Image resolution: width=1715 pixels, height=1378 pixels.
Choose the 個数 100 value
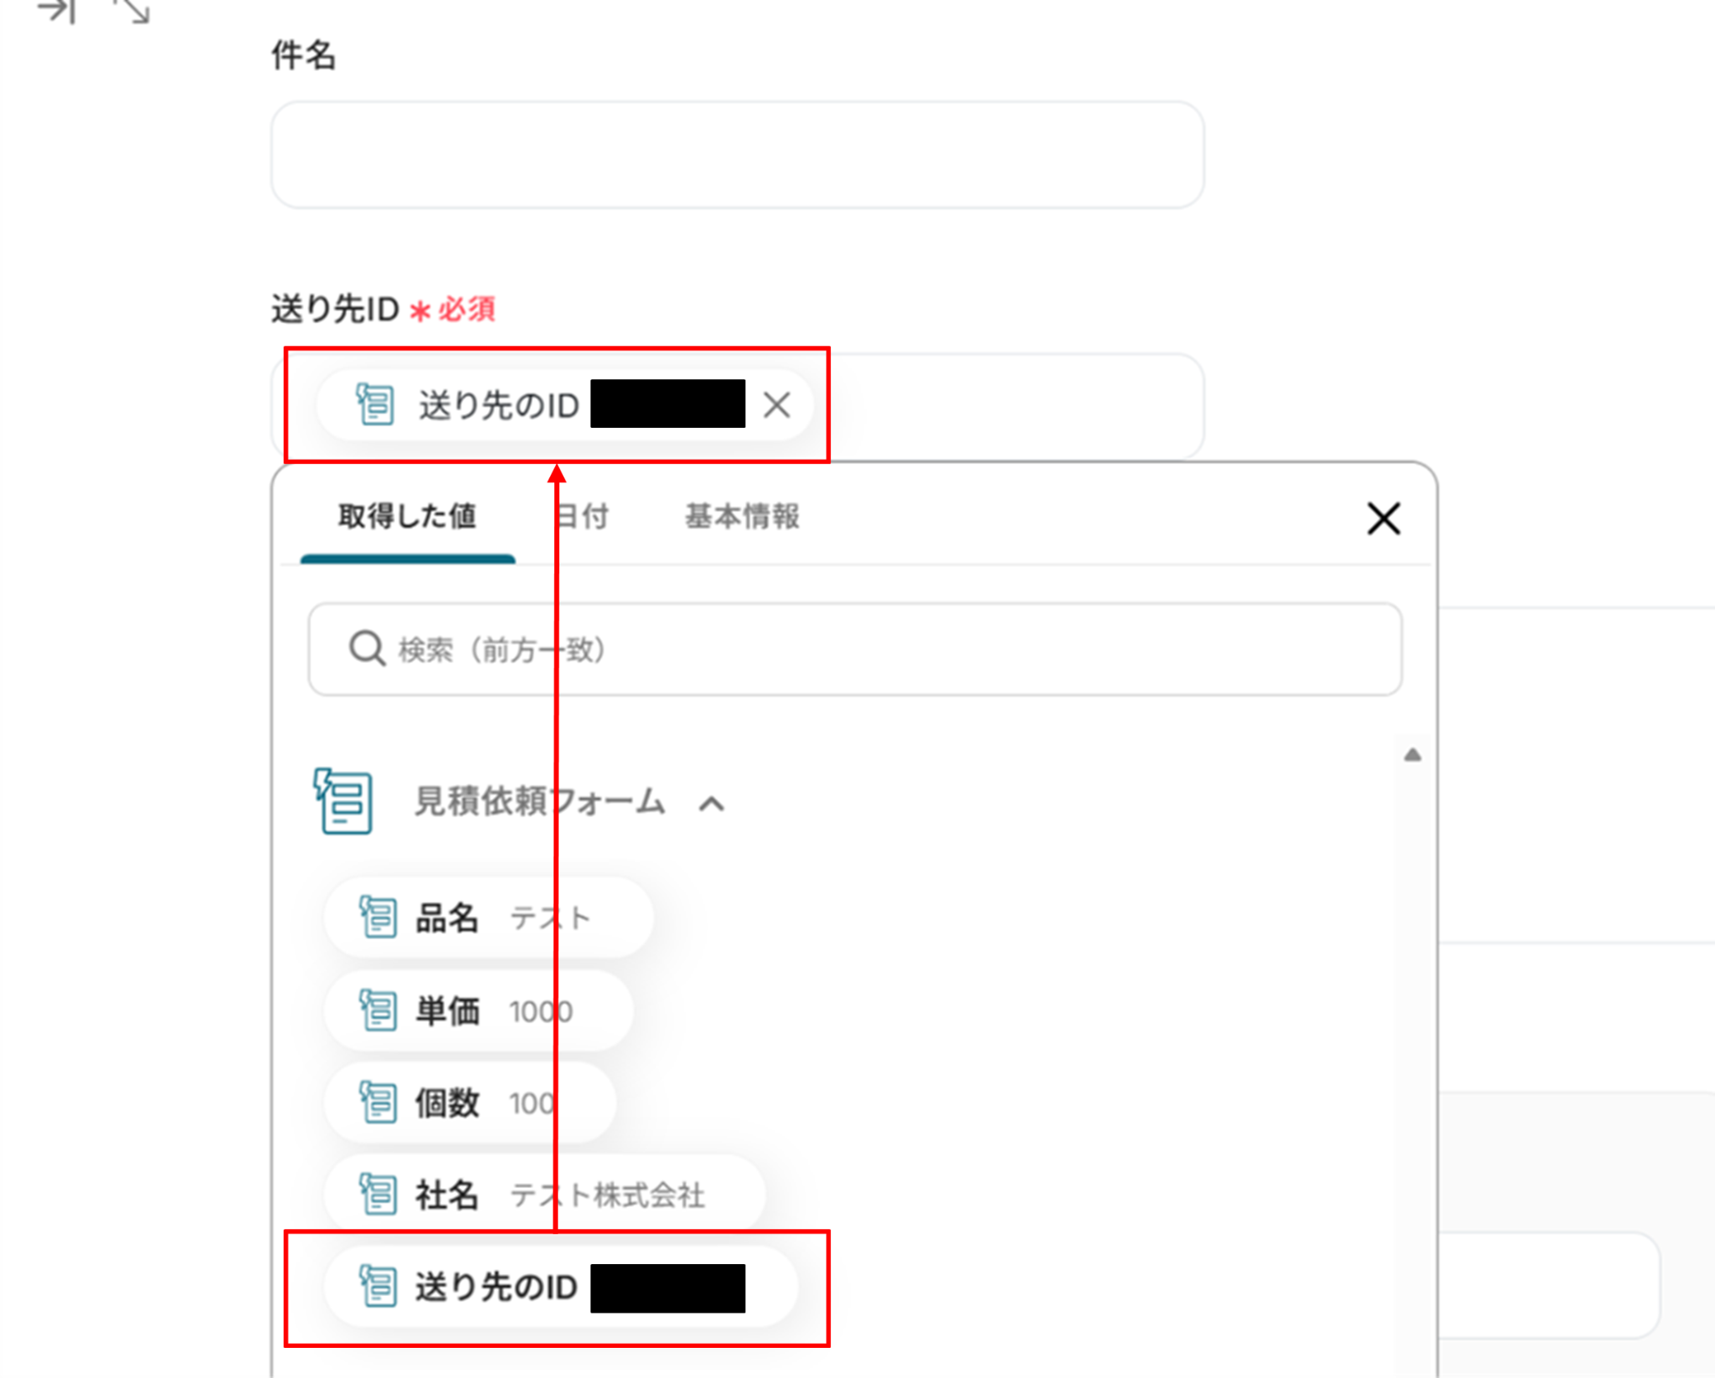click(470, 1103)
